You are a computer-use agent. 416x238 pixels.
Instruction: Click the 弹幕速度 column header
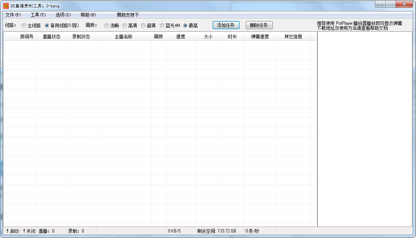[260, 37]
